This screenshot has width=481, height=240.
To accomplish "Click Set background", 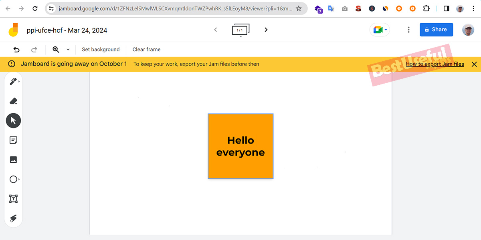I will 101,50.
